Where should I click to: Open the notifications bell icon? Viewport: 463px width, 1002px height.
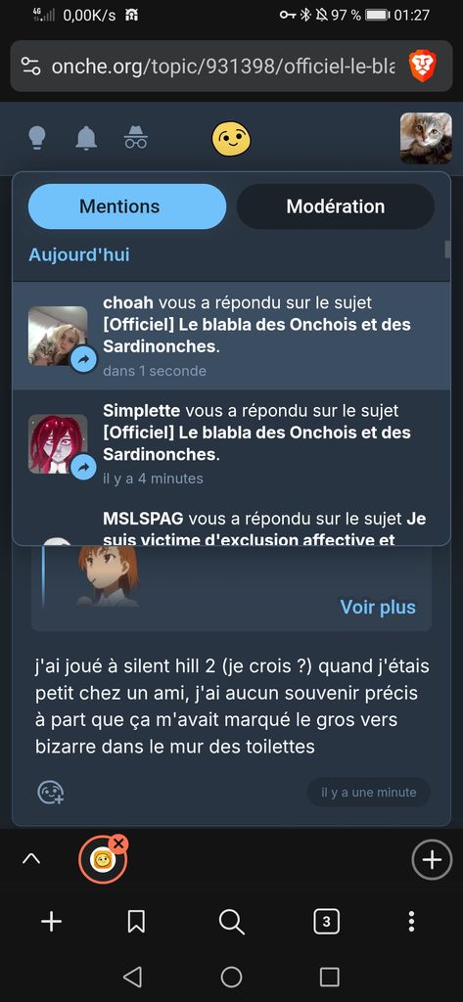(86, 137)
